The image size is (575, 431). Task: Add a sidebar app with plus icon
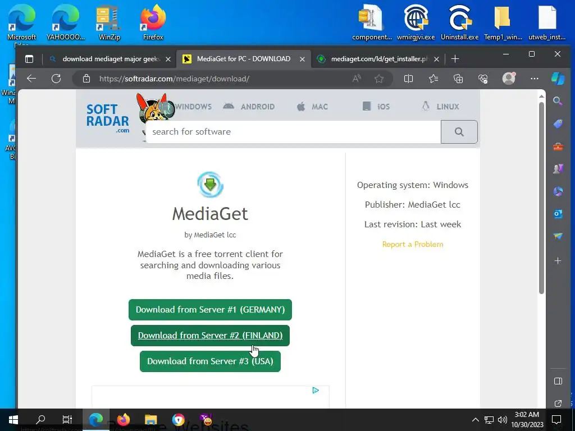(558, 260)
